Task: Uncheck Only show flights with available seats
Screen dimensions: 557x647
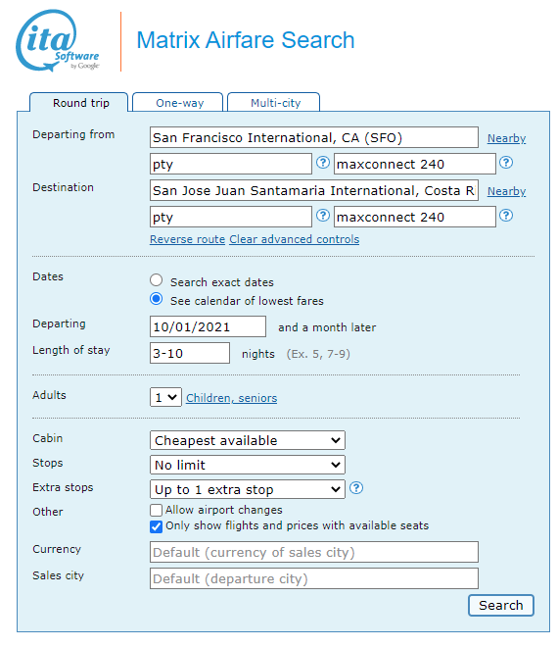Action: [157, 527]
